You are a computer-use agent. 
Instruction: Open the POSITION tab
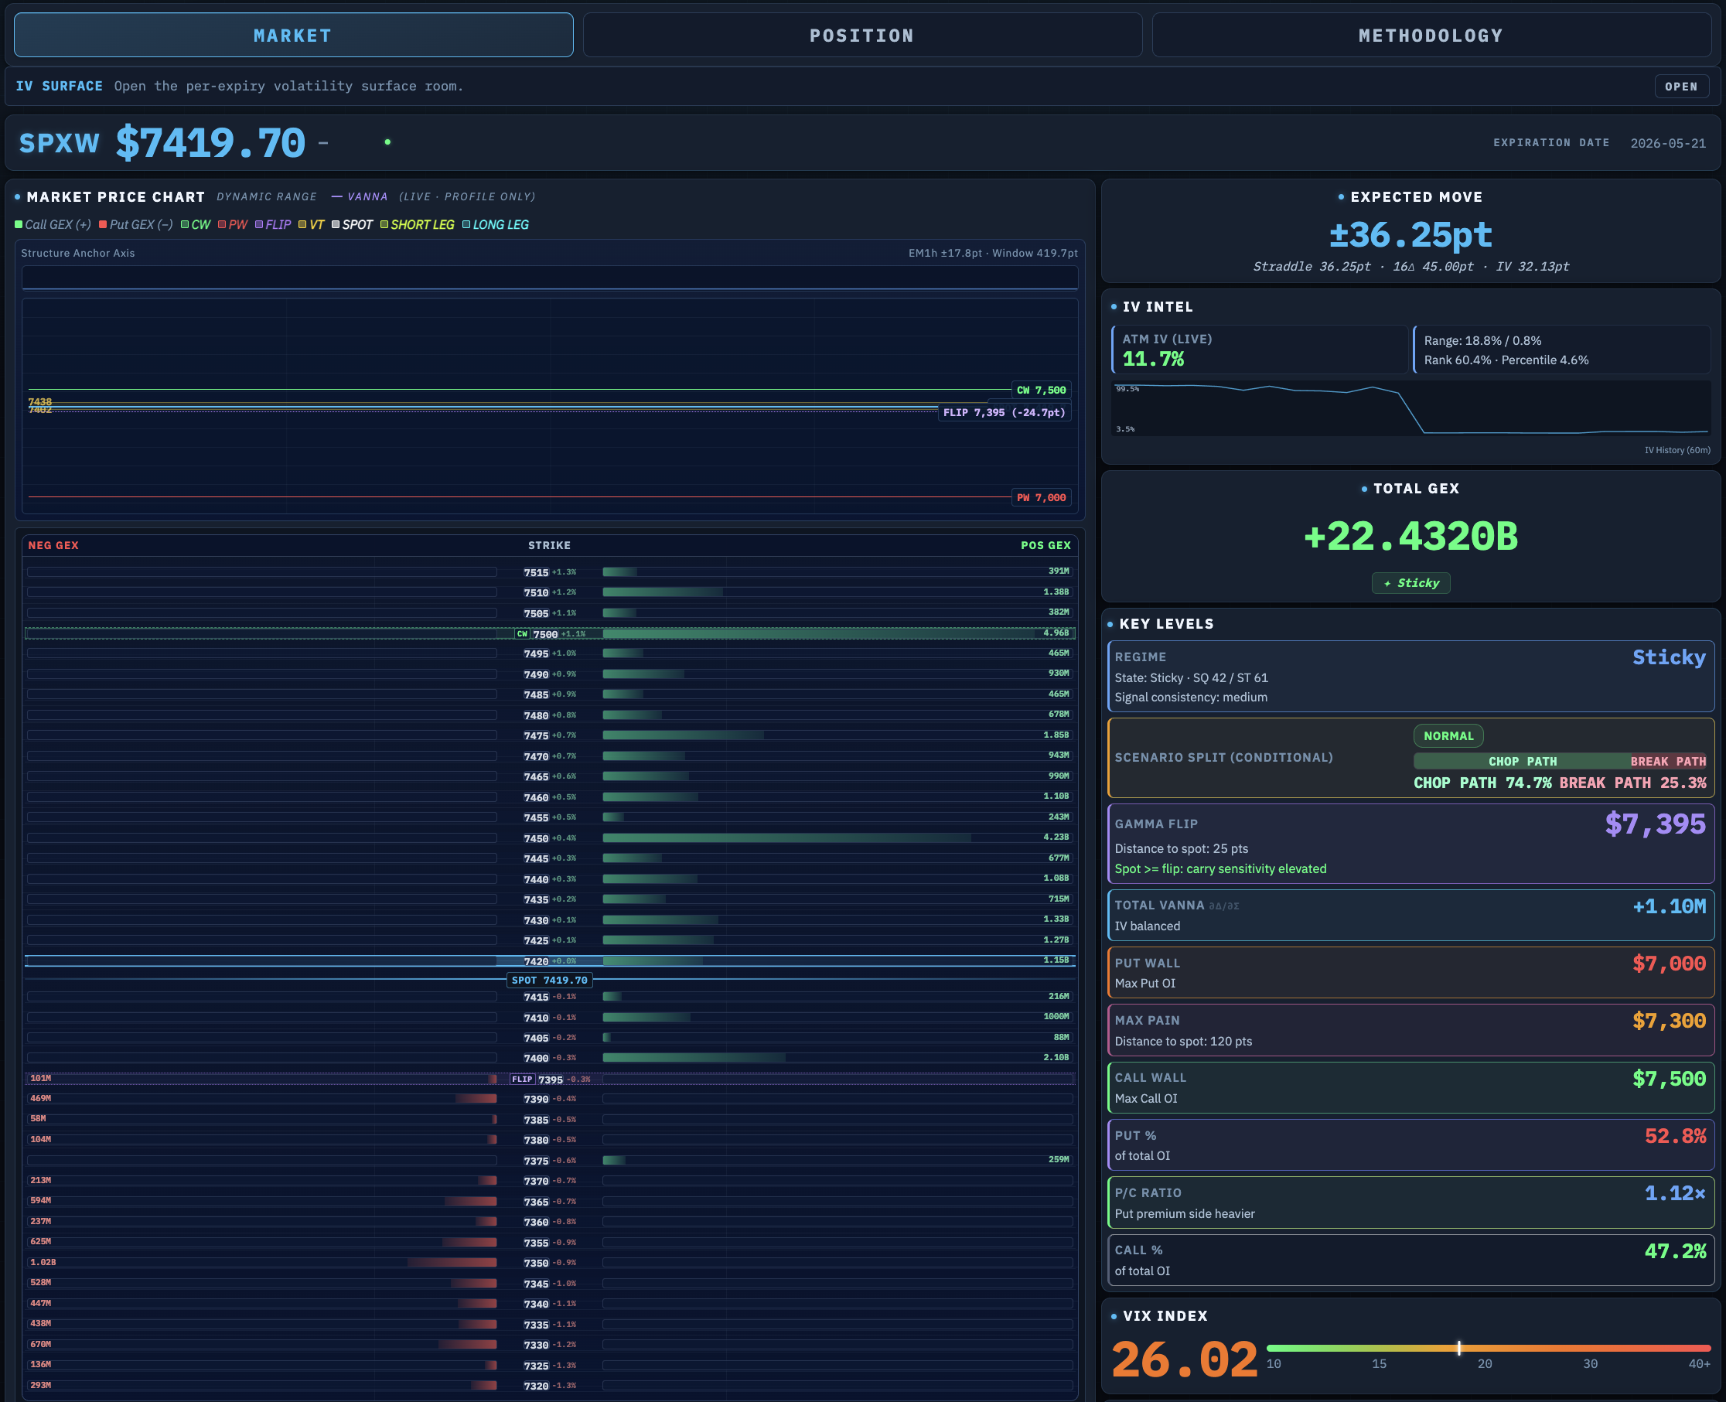pos(861,36)
